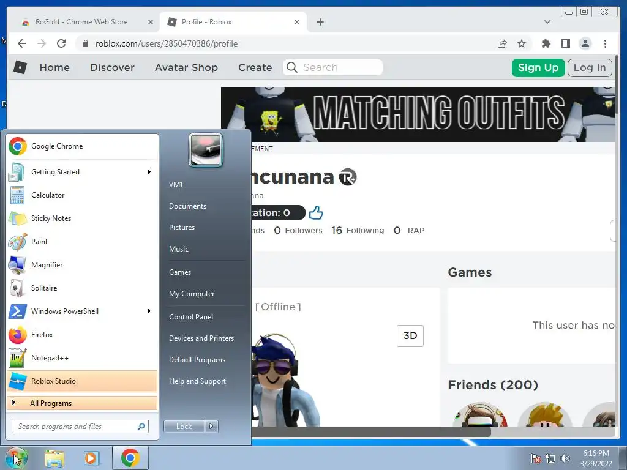This screenshot has height=470, width=627.
Task: Go forward with the forward arrow
Action: pos(42,43)
